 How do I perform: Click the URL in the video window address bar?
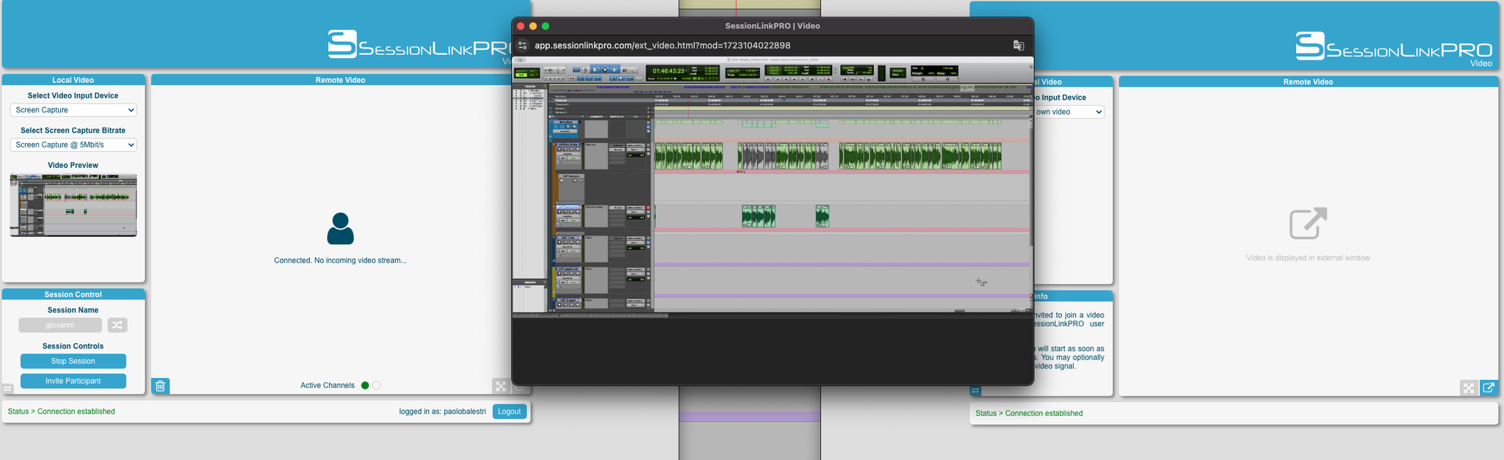662,45
